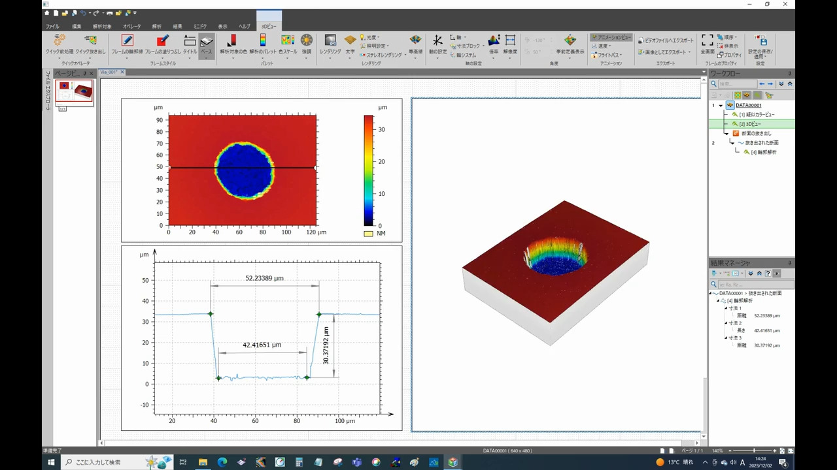837x470 pixels.
Task: Click the Undo arrow in quick access toolbar
Action: coord(83,13)
